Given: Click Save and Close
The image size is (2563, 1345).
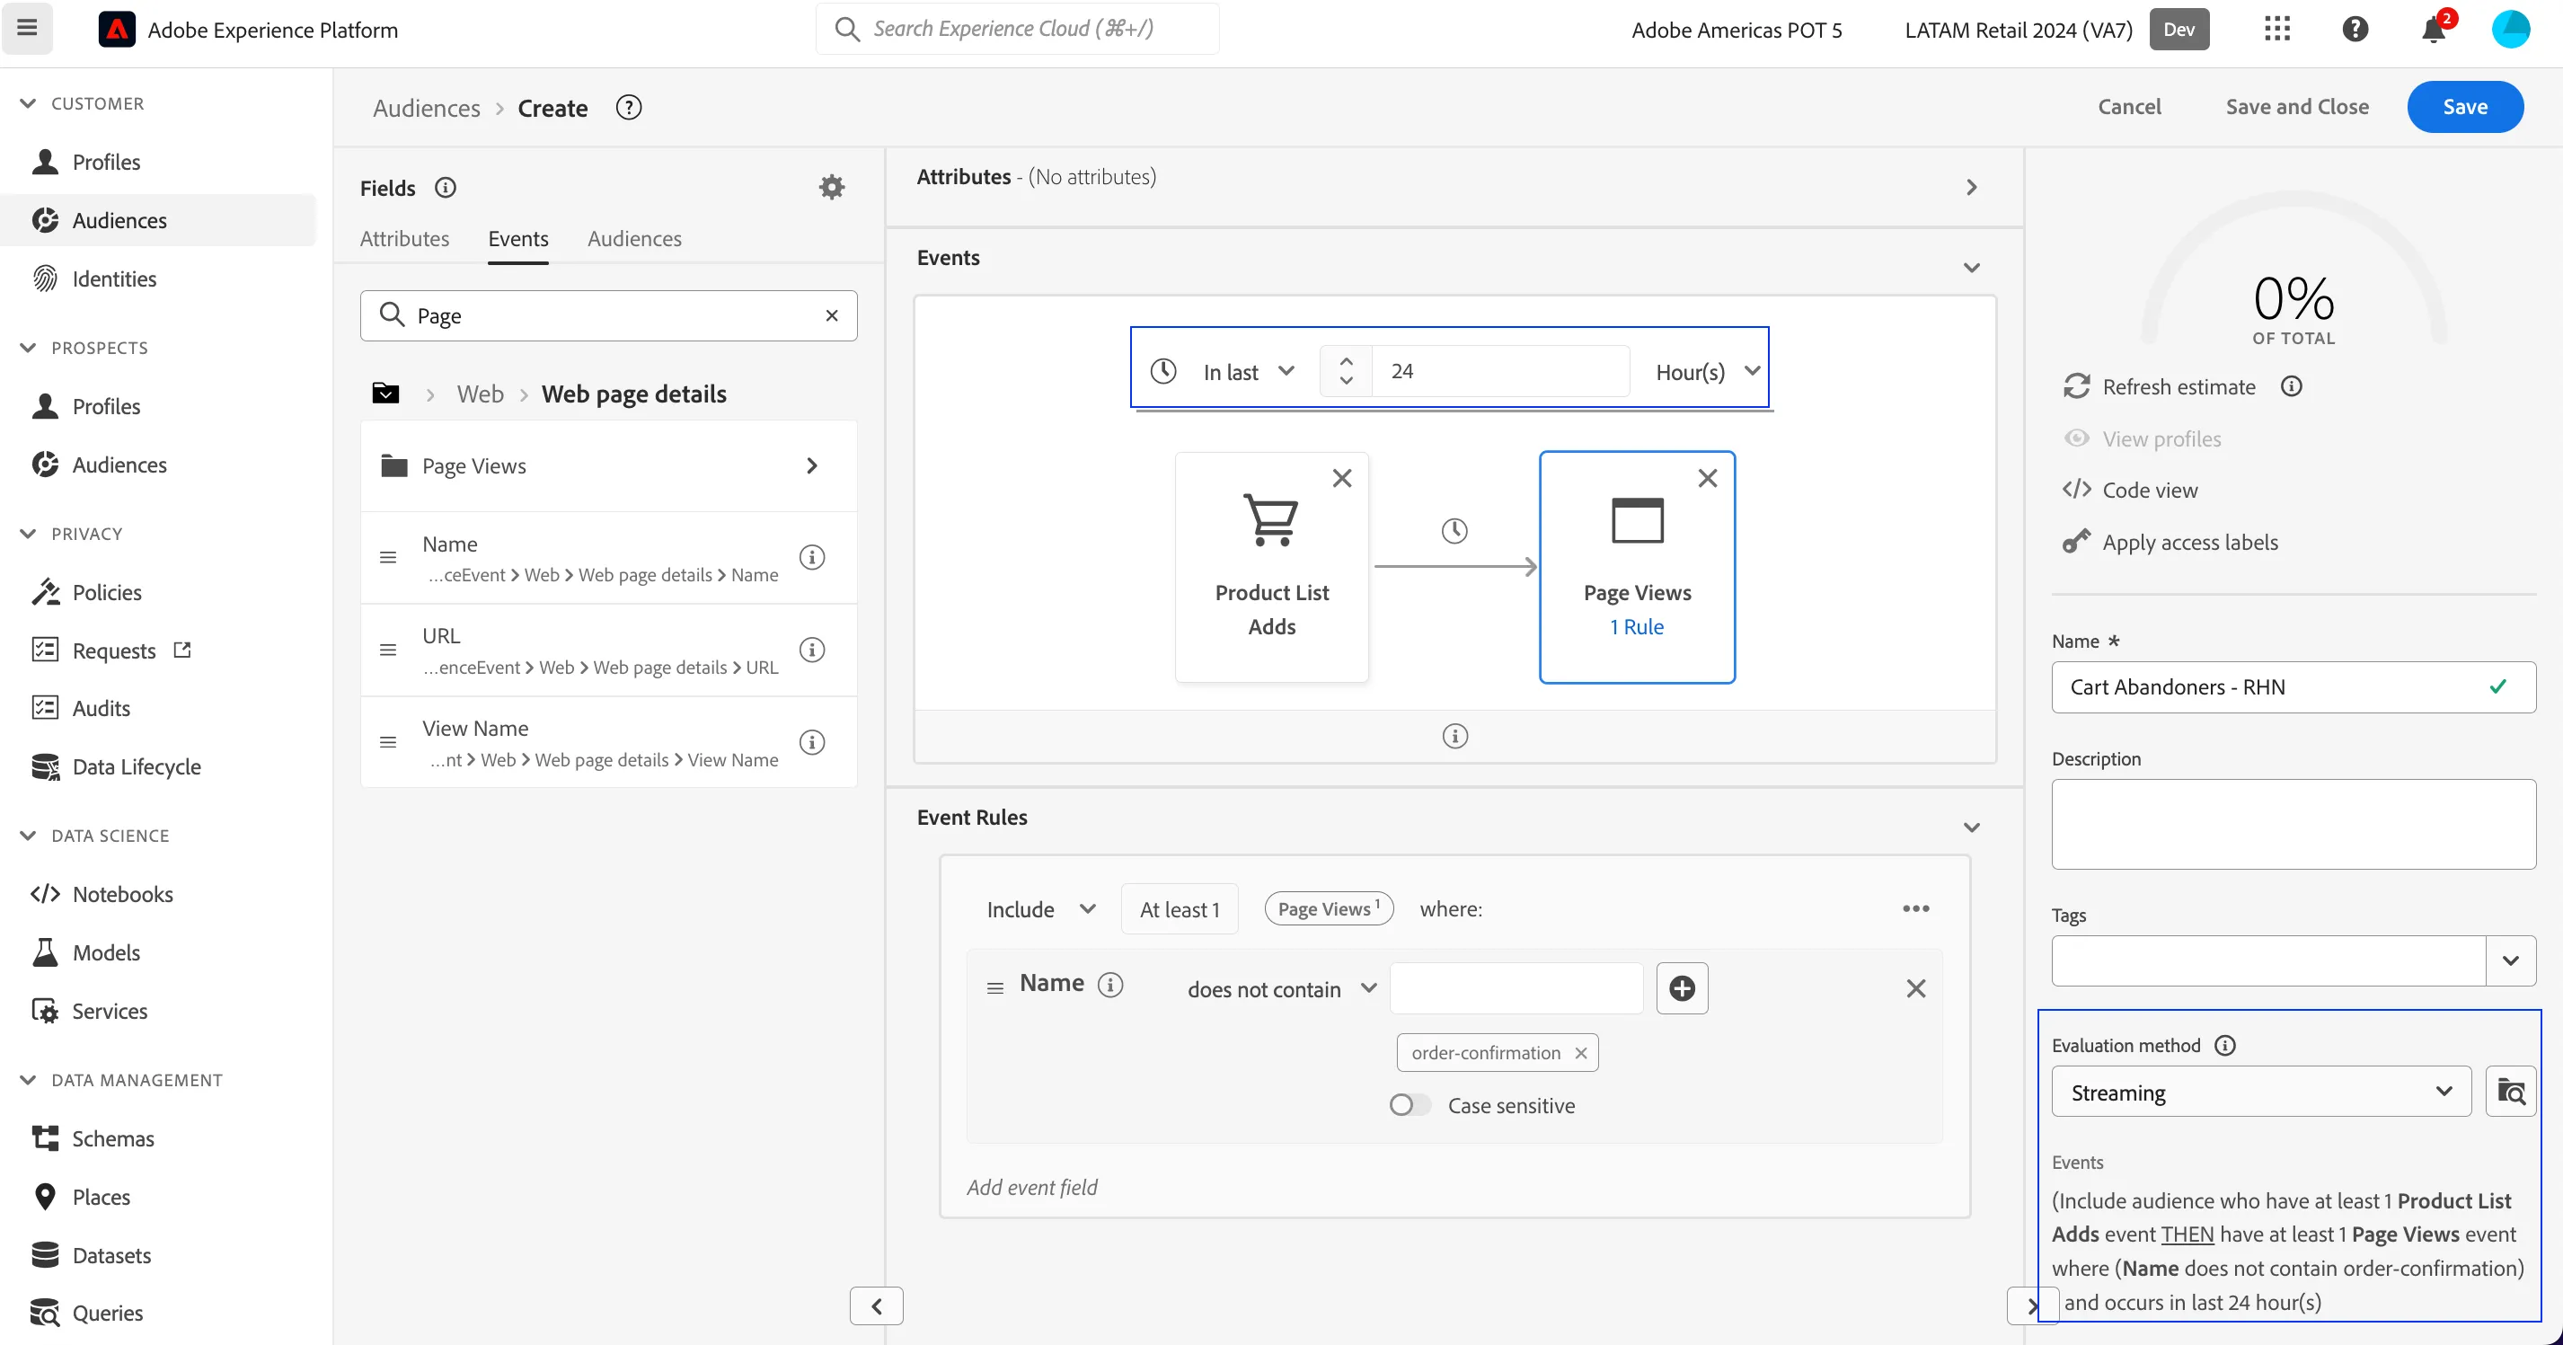Looking at the screenshot, I should click(2296, 106).
